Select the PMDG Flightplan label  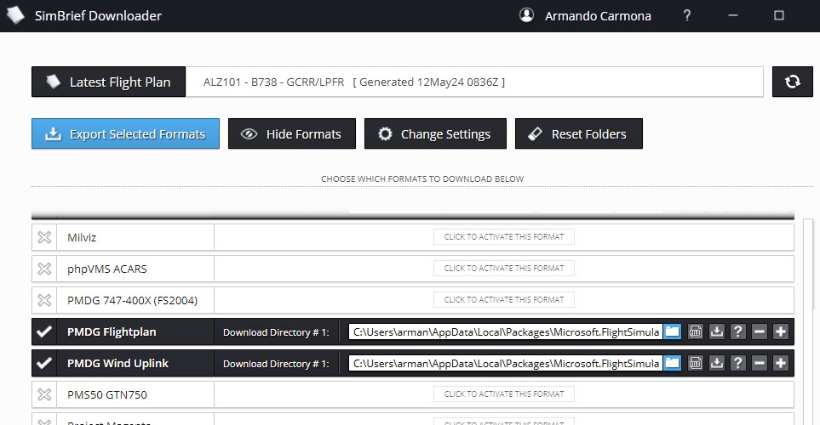pos(112,332)
